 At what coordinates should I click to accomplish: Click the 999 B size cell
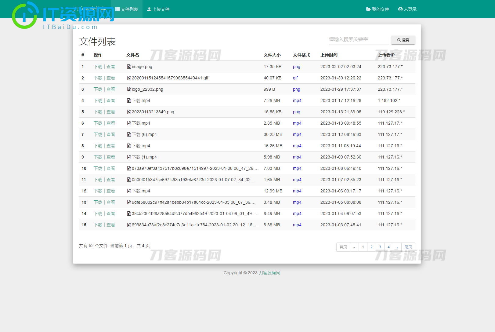[269, 89]
